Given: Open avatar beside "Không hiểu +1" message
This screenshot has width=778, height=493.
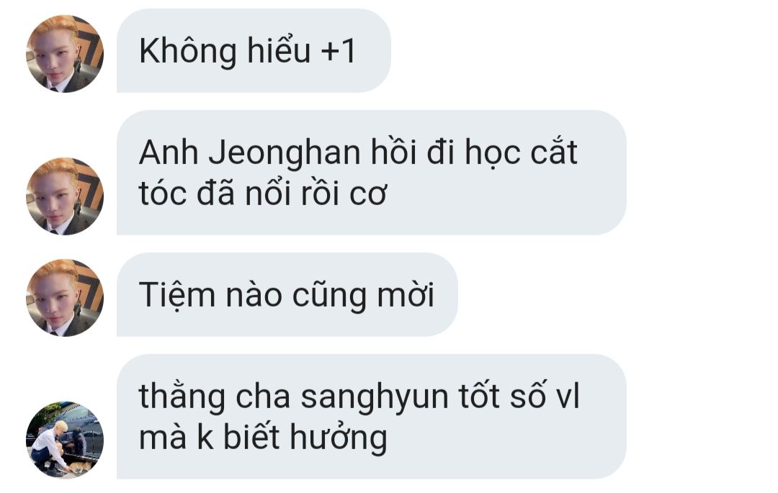Looking at the screenshot, I should coord(65,53).
